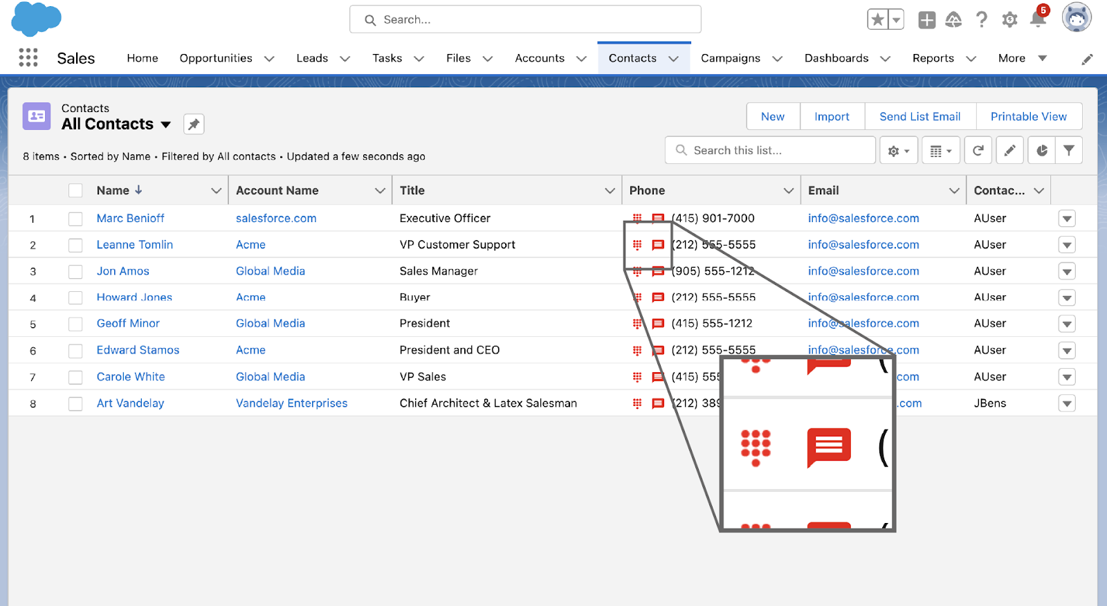Switch to the Dashboards tab

coord(836,58)
